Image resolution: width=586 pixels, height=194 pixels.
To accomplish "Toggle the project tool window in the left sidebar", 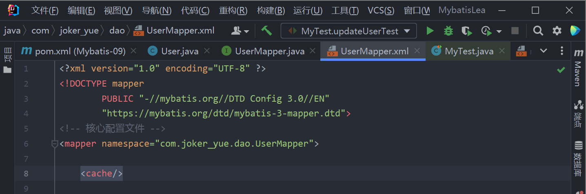I will [x=7, y=60].
